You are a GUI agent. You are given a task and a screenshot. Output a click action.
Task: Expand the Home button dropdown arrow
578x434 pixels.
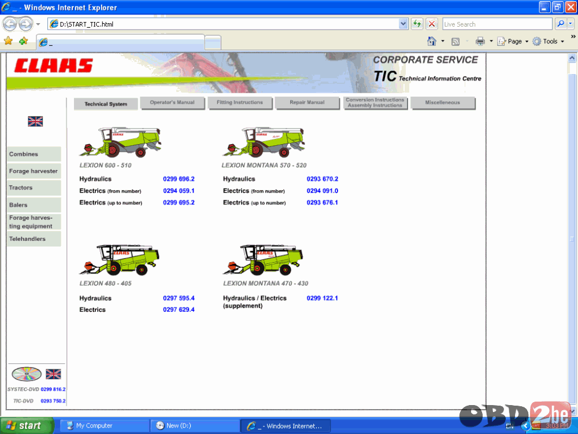pyautogui.click(x=443, y=41)
